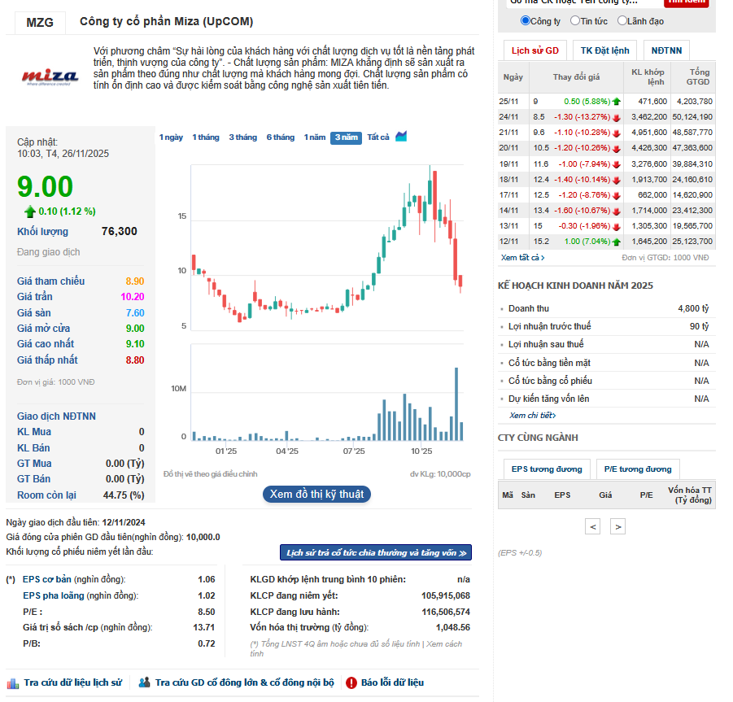Set chart range to 6 tháng

281,137
